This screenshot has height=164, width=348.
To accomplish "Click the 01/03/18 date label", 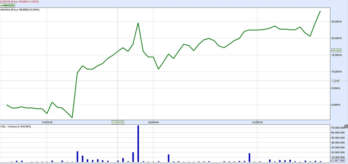I will (47, 122).
